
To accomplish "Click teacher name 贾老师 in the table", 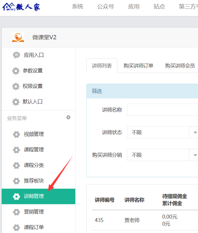I will [132, 220].
